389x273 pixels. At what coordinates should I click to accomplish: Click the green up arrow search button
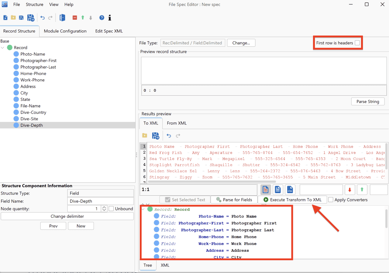pos(362,190)
